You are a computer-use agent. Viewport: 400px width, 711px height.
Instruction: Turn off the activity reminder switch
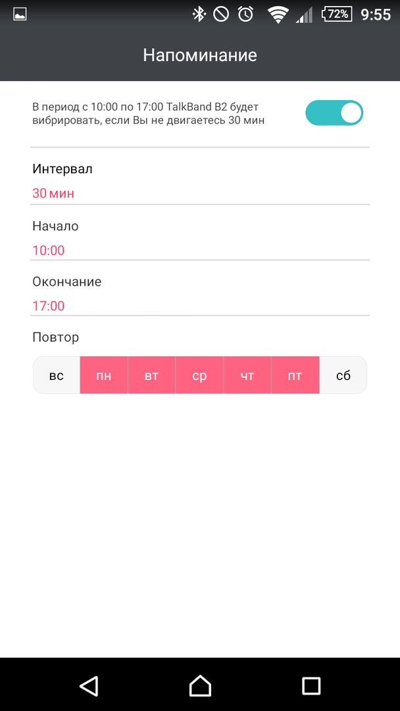tap(334, 113)
